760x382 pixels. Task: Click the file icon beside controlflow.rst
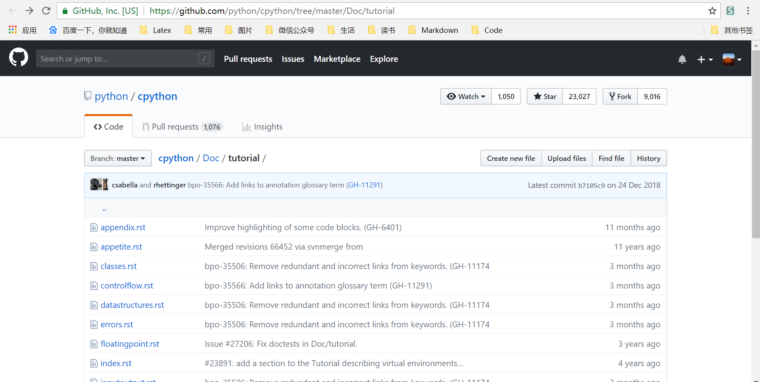94,286
